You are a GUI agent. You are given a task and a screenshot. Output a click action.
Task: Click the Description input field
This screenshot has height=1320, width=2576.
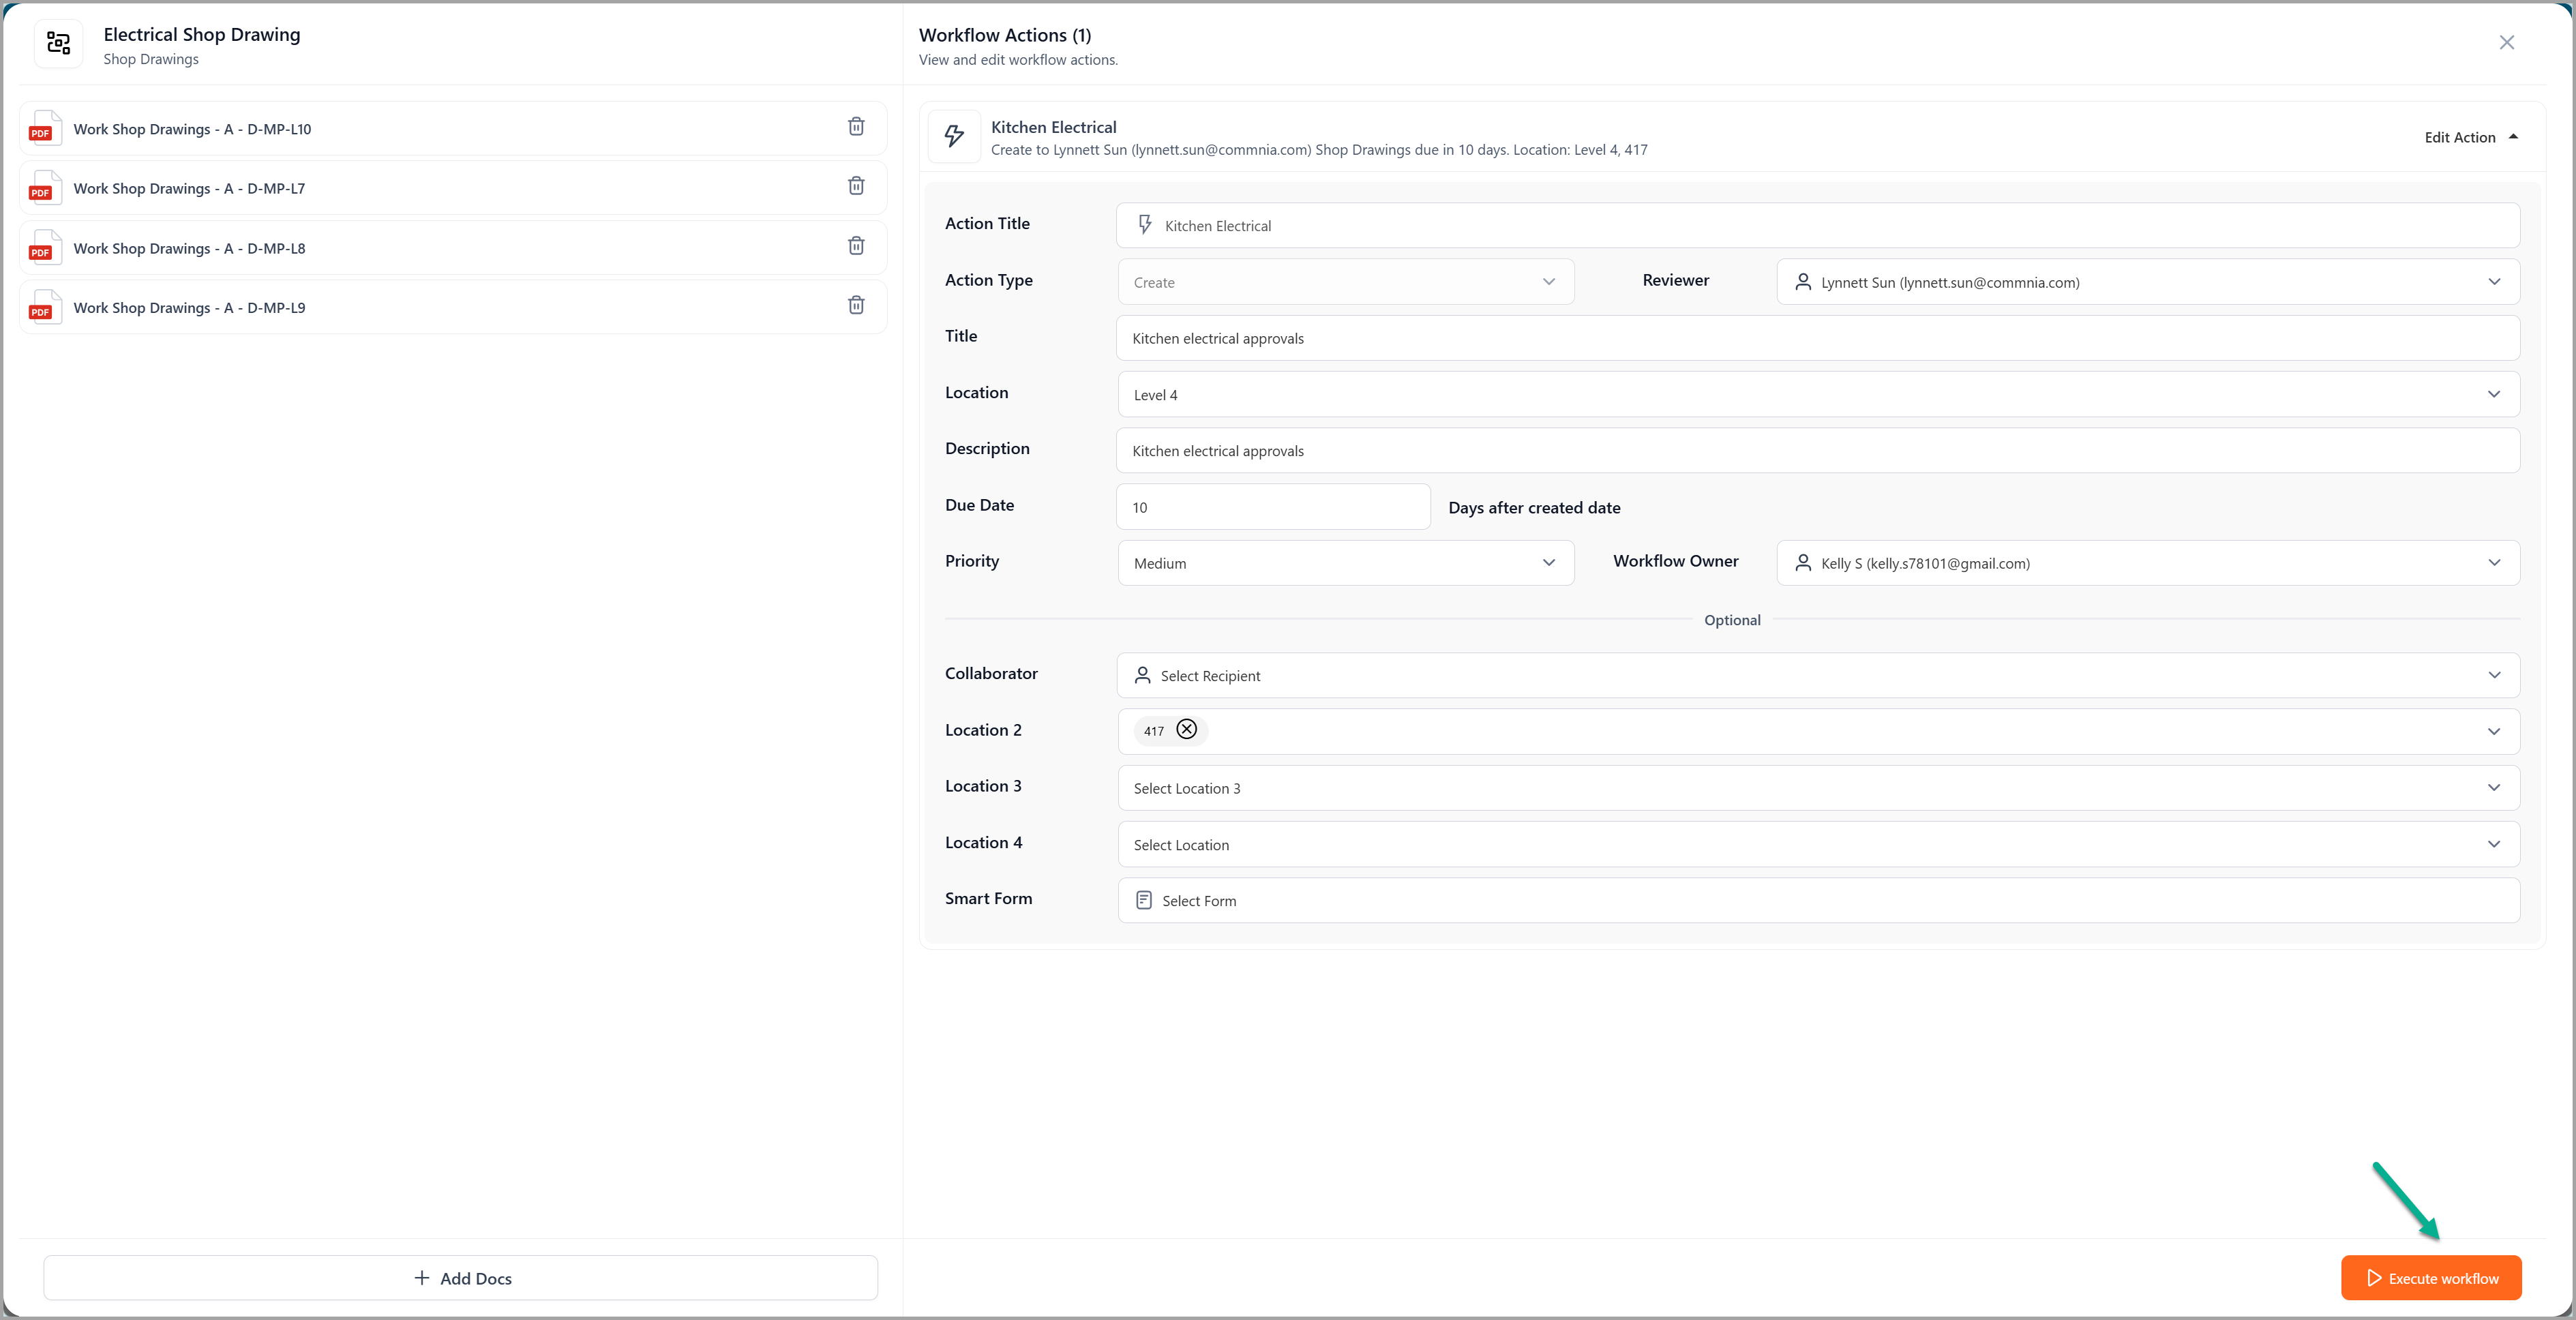(1818, 451)
